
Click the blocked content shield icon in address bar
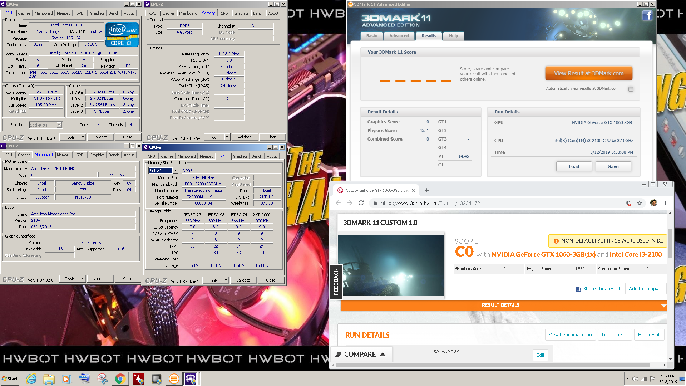[x=628, y=203]
